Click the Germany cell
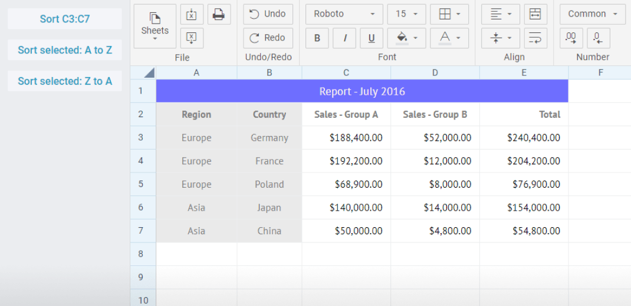631x306 pixels. point(270,138)
